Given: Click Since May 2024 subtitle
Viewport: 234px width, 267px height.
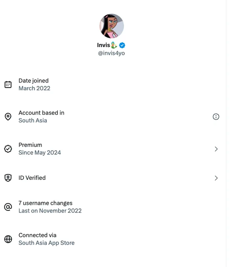Looking at the screenshot, I should 40,153.
